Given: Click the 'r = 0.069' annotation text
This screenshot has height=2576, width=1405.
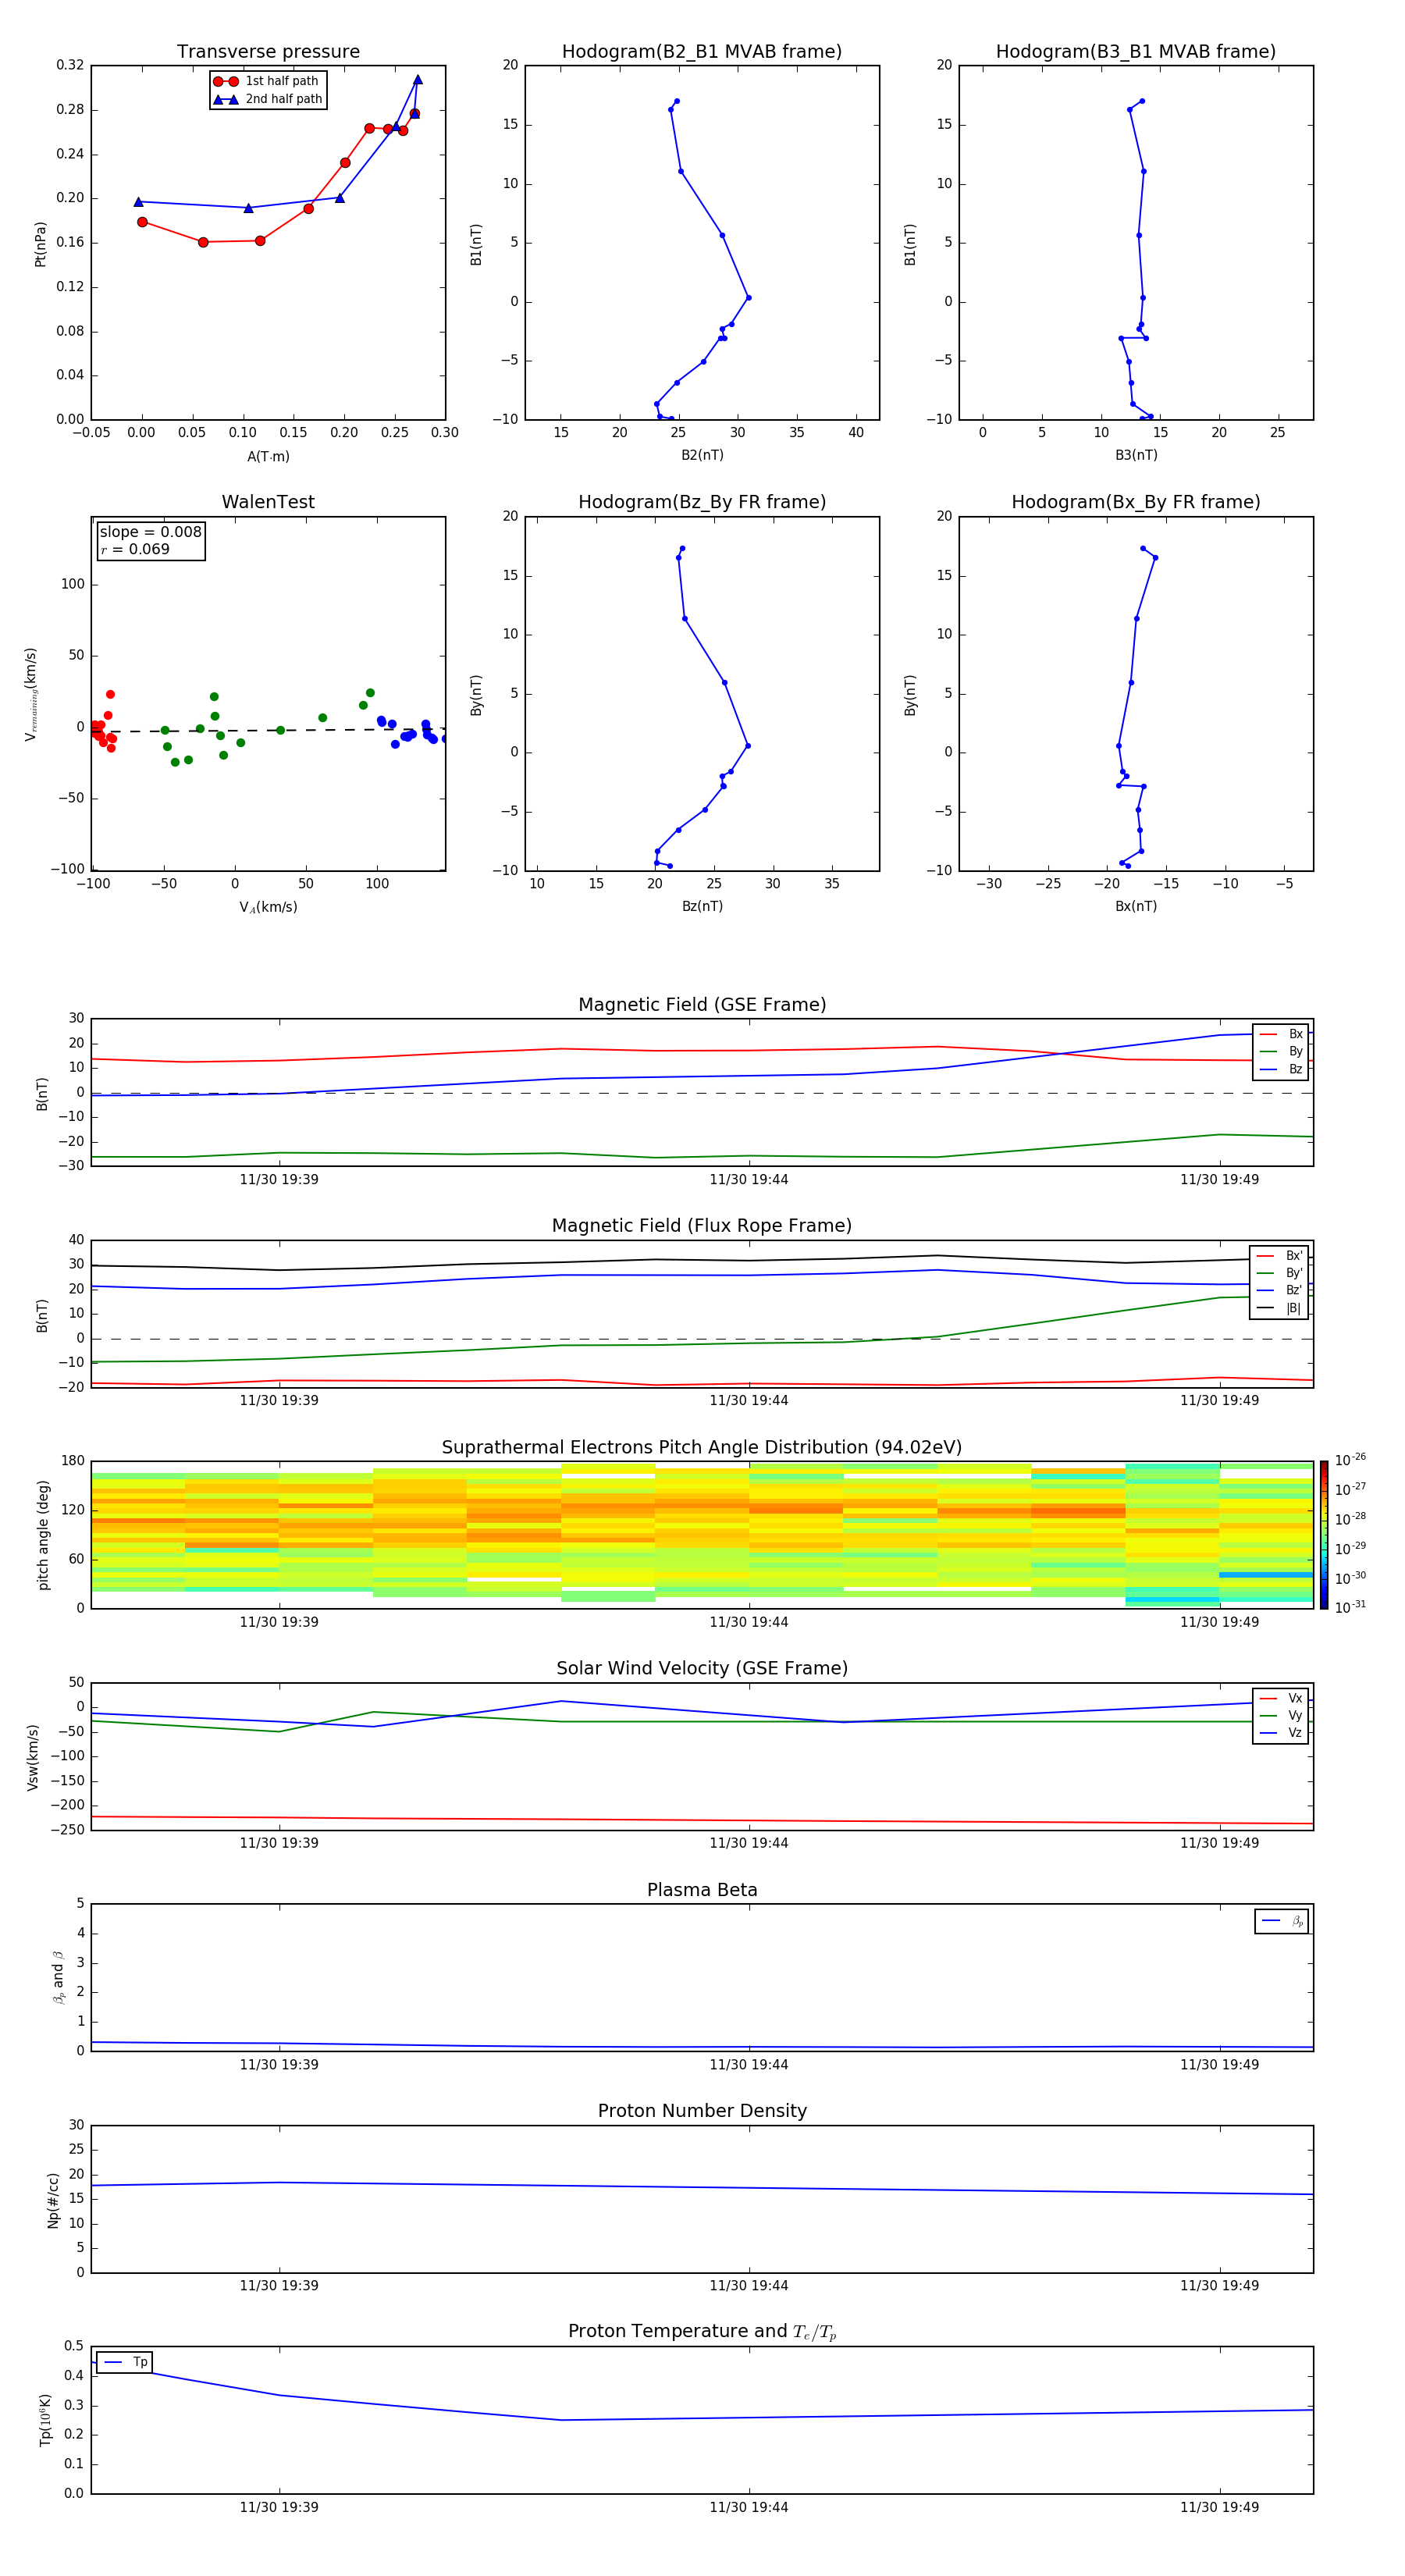Looking at the screenshot, I should [135, 549].
